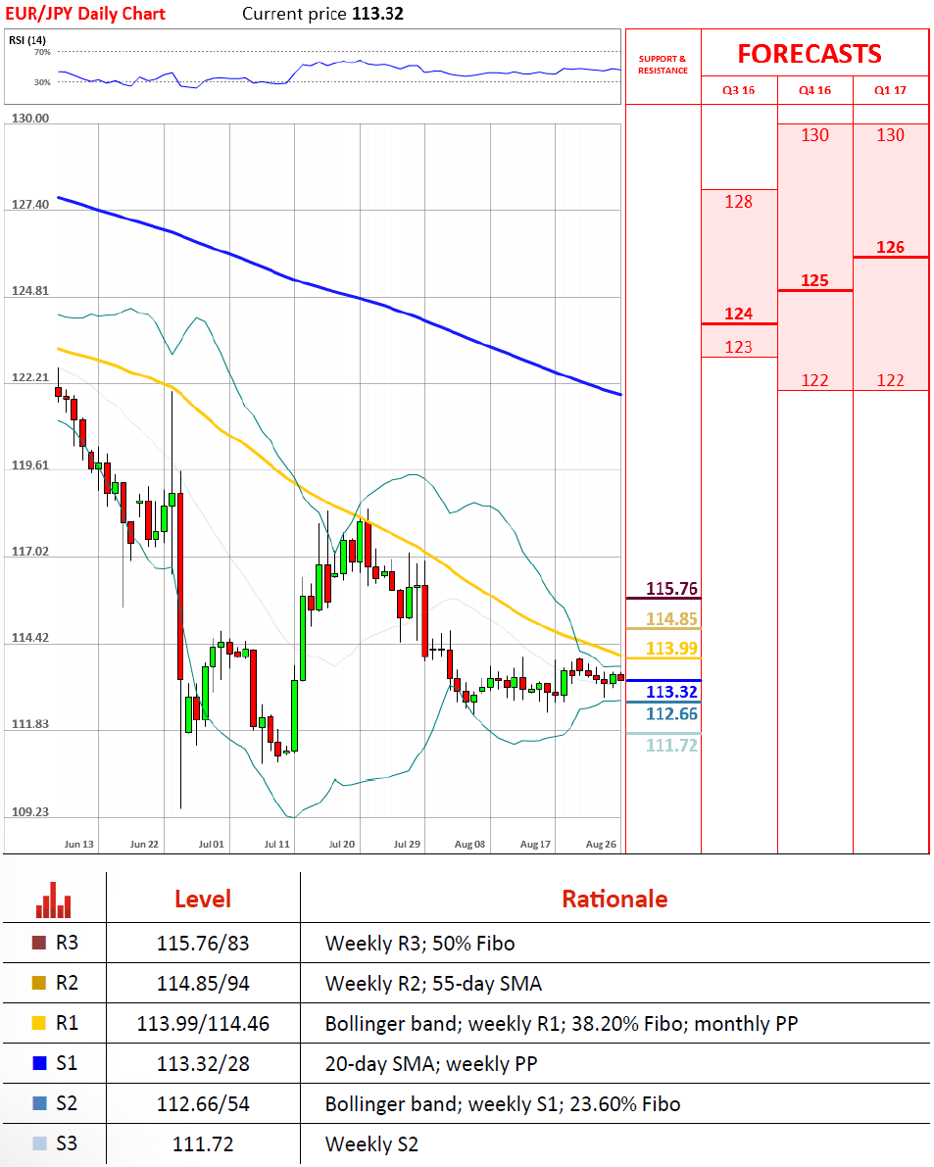Click the 20-day SMA; weekly PP rationale
Viewport: 934px width, 1167px height.
tap(431, 1064)
